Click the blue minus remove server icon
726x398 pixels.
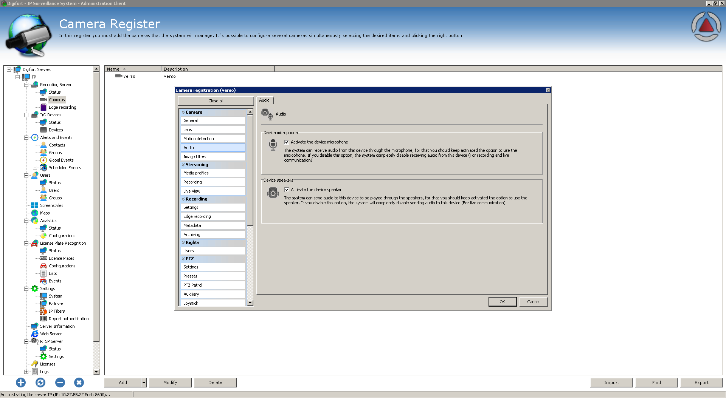point(60,383)
